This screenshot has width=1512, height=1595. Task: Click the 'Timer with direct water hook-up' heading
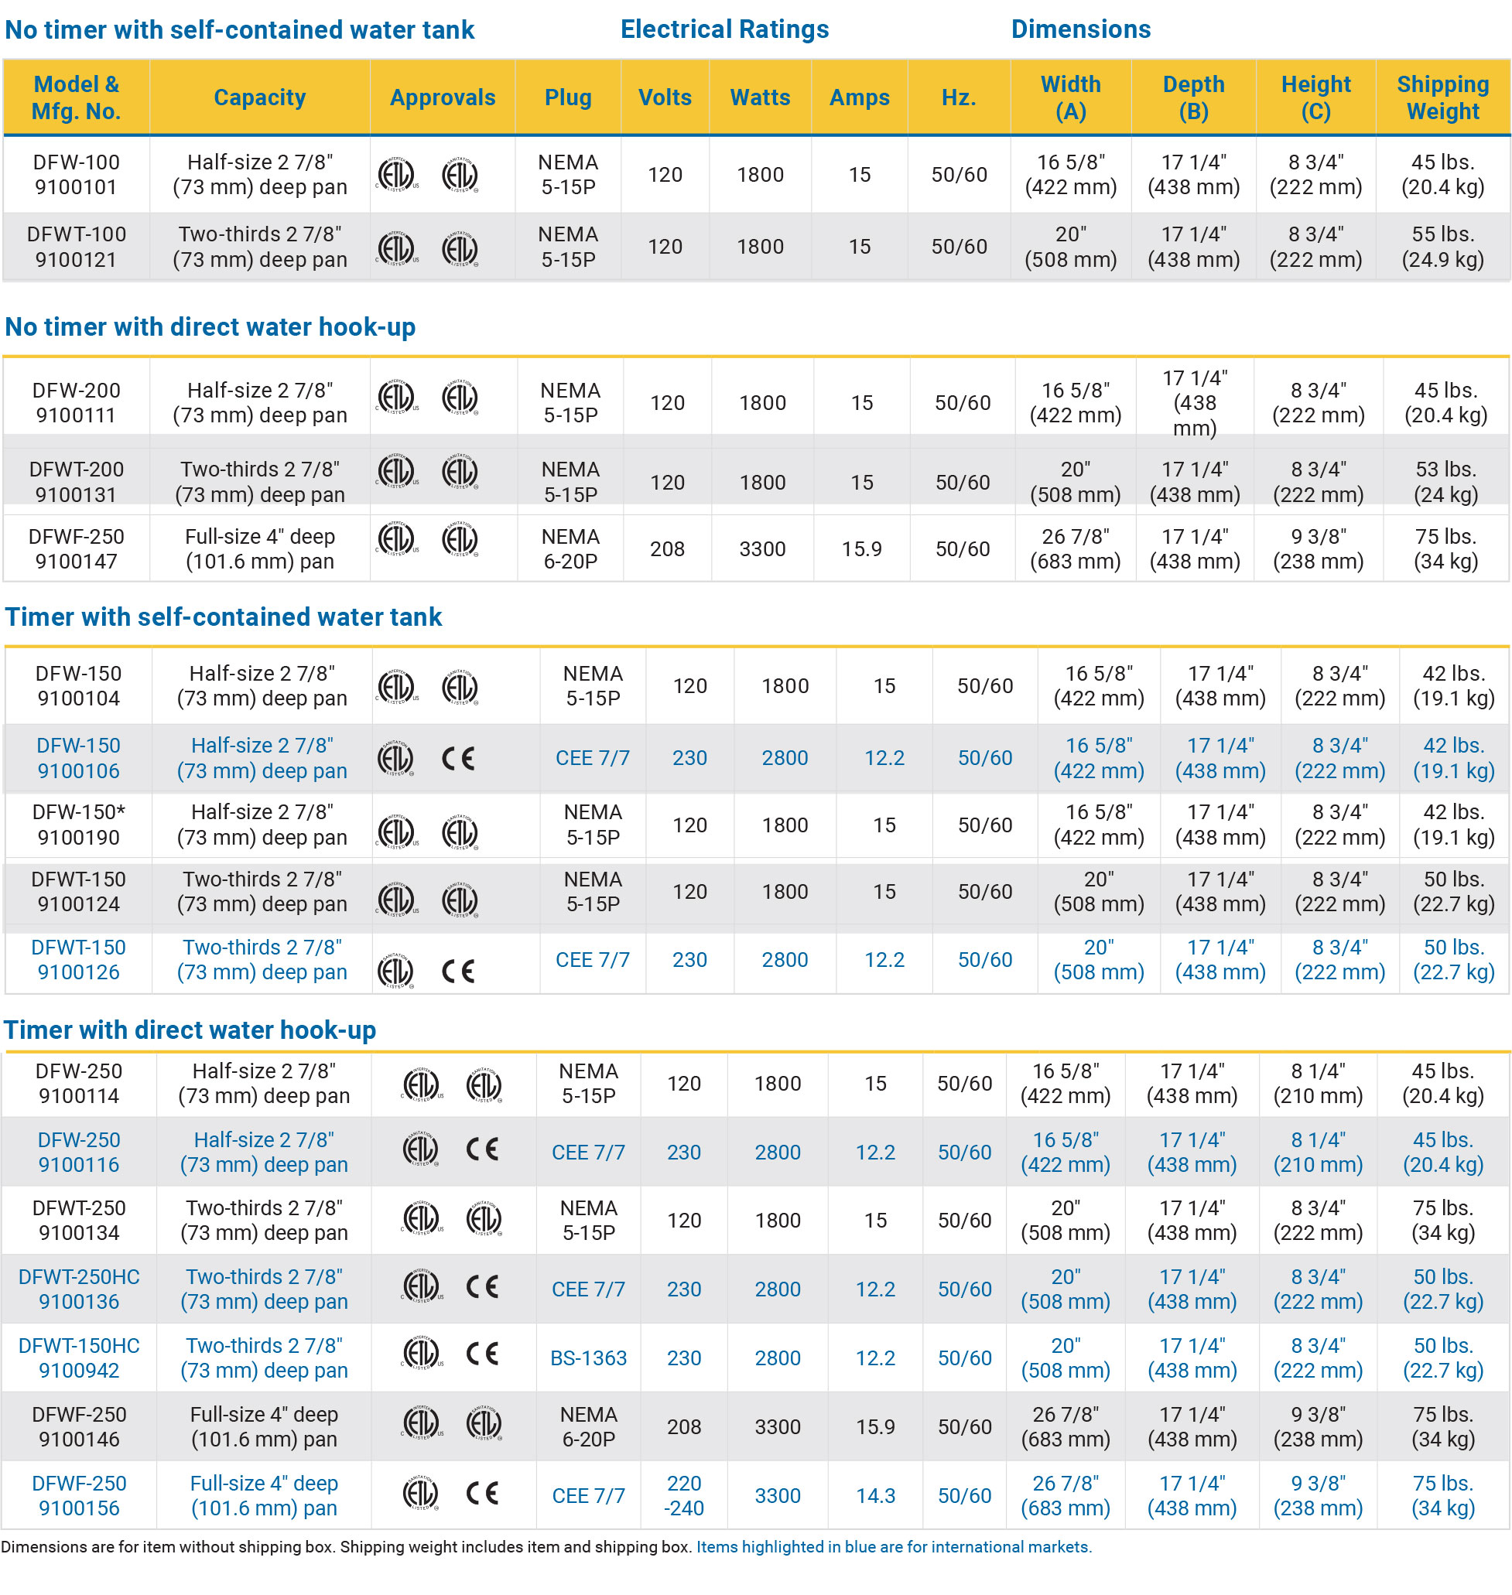coord(190,1030)
